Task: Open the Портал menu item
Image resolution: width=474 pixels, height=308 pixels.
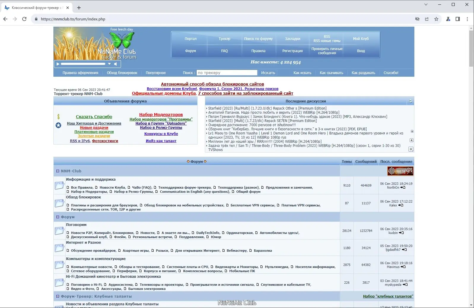Action: click(190, 39)
